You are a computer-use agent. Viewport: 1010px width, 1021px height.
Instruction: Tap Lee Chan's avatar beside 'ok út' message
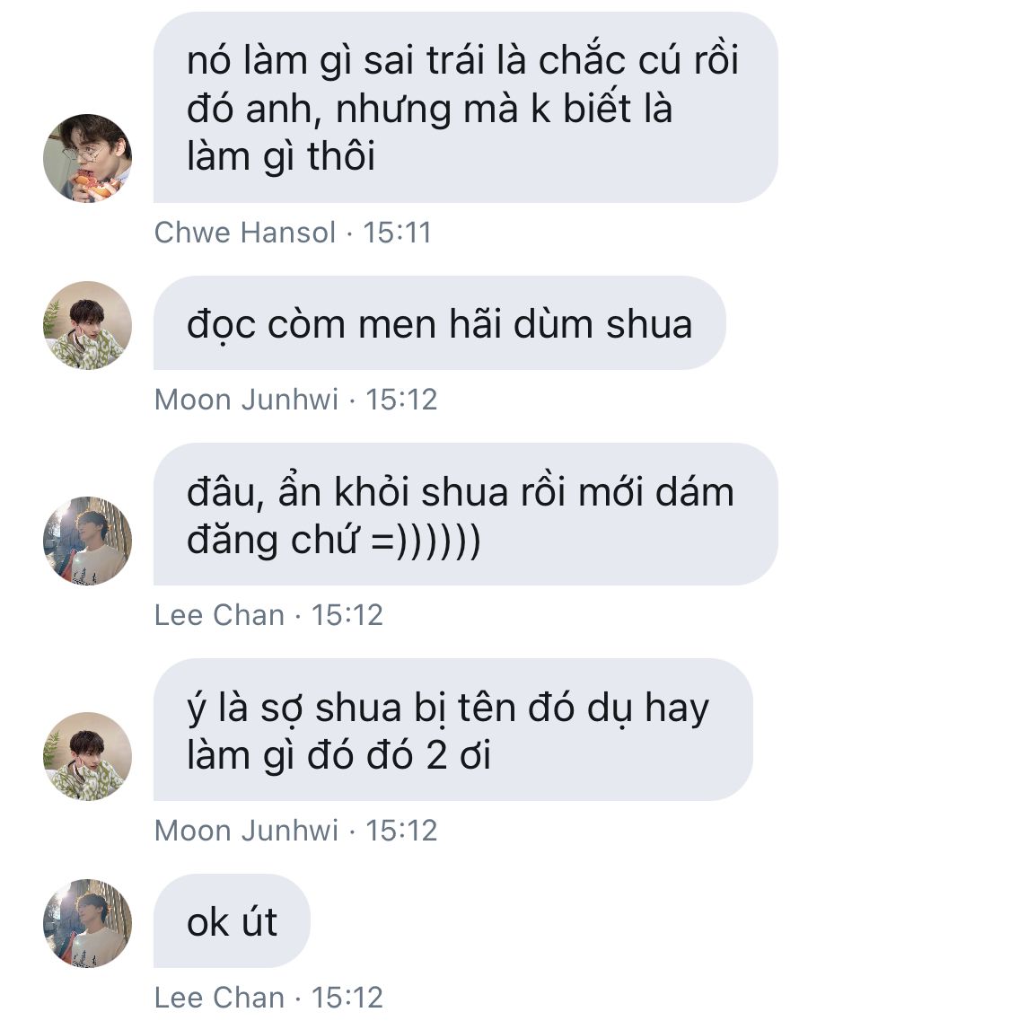pyautogui.click(x=87, y=923)
